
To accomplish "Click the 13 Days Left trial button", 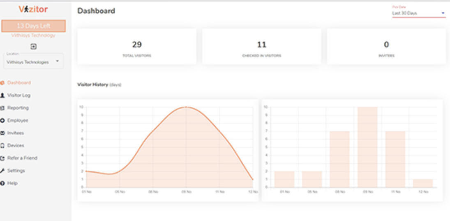I will click(x=34, y=26).
